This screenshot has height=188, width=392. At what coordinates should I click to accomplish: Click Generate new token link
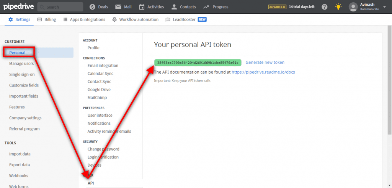point(265,63)
